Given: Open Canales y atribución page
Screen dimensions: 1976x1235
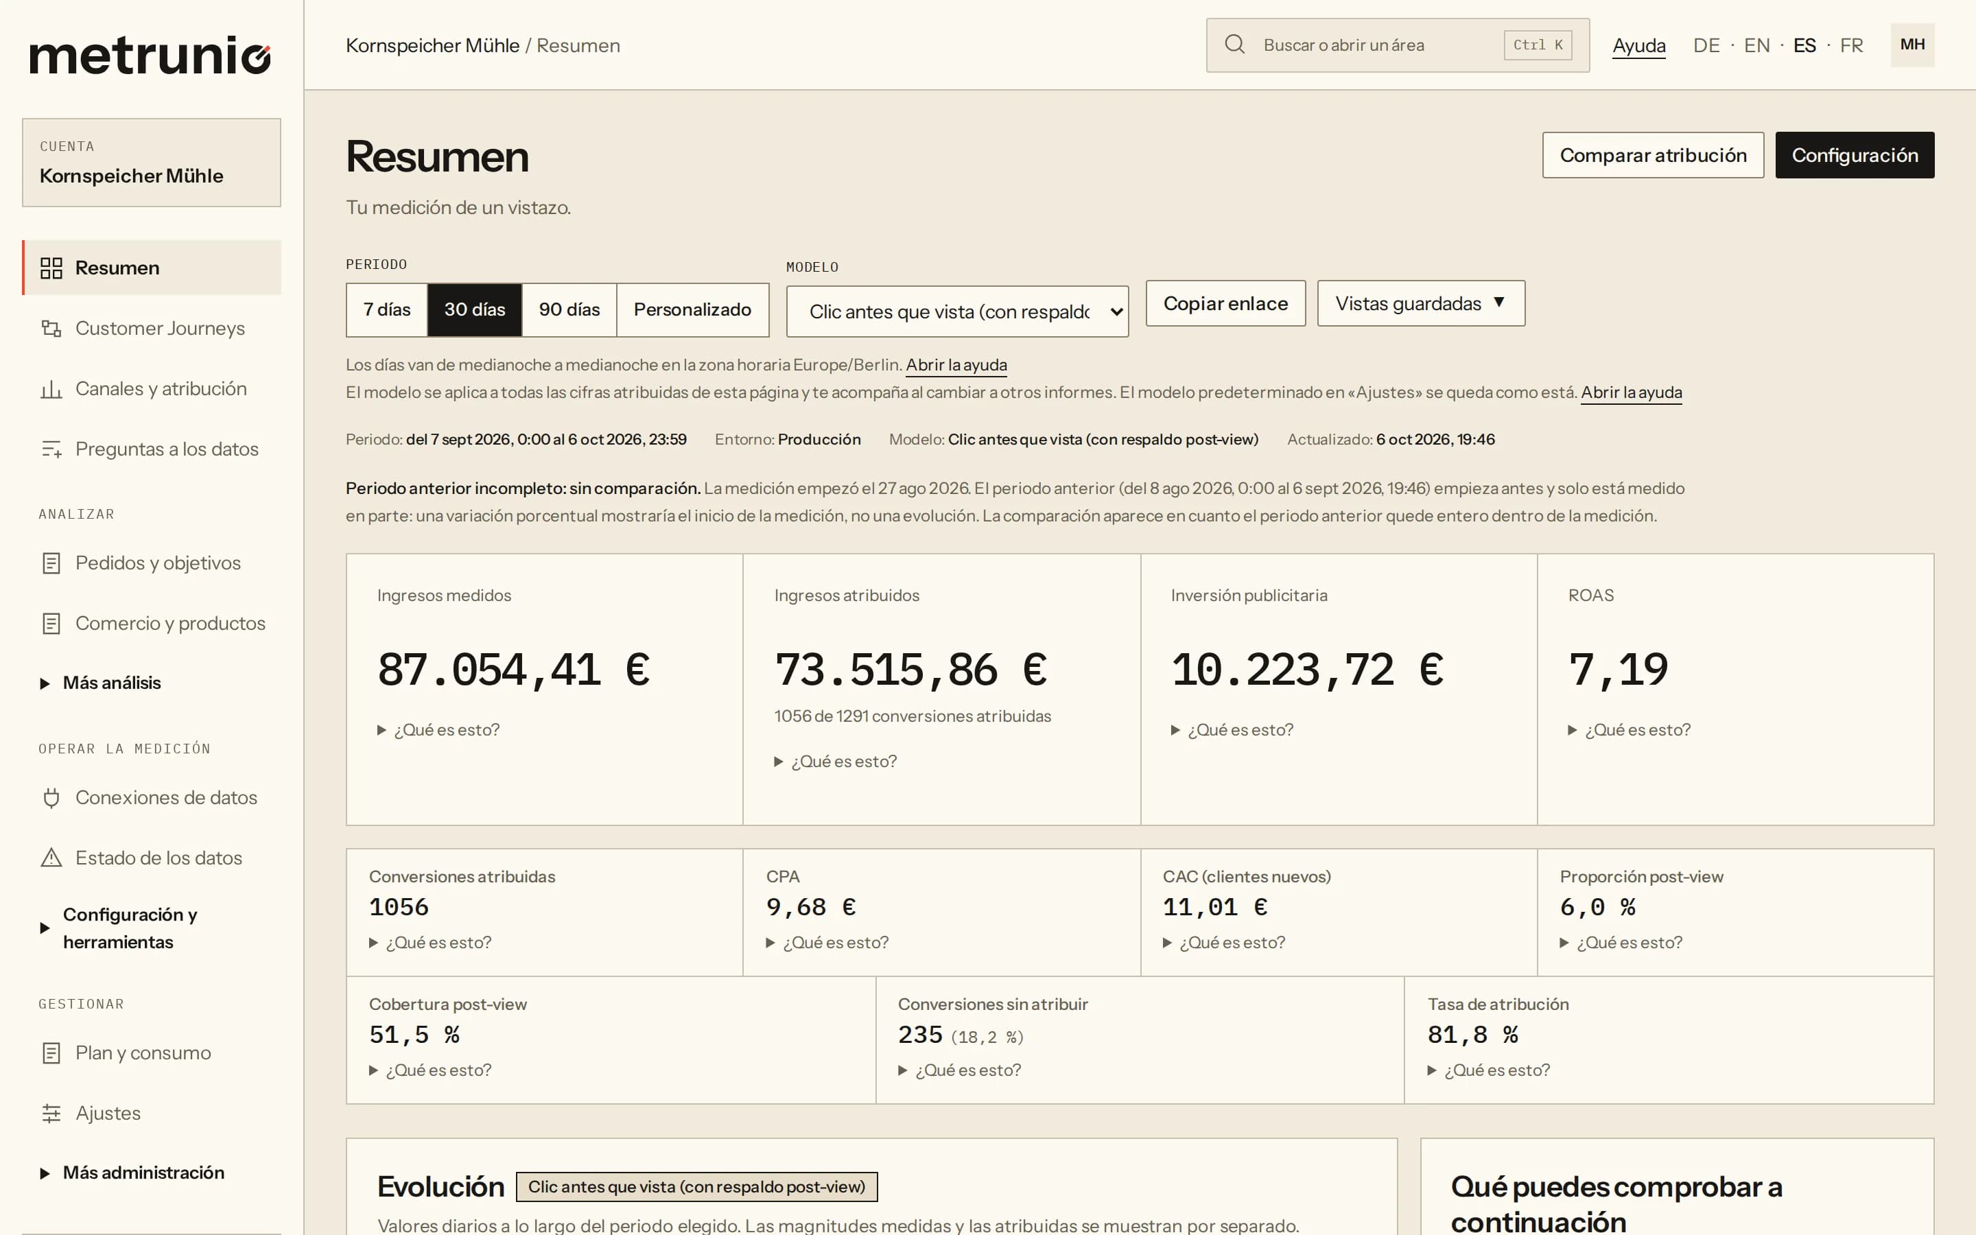Looking at the screenshot, I should pos(152,389).
